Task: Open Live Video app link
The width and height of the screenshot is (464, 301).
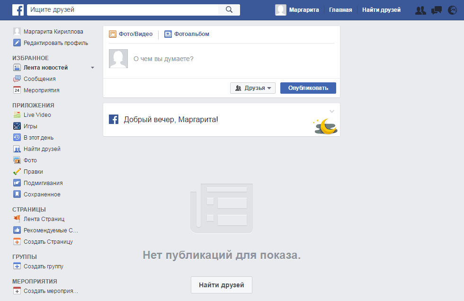Action: 37,115
